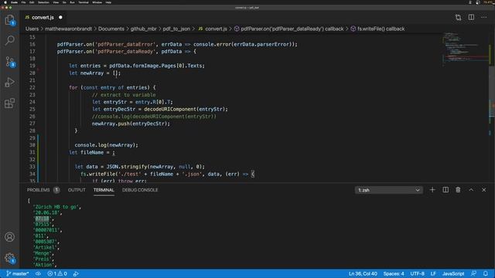Change indentation via 'Spaces: 4'
This screenshot has width=495, height=278.
tap(394, 273)
